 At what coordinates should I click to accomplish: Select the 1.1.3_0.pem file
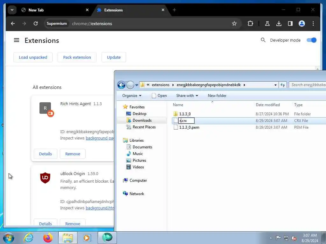click(189, 127)
